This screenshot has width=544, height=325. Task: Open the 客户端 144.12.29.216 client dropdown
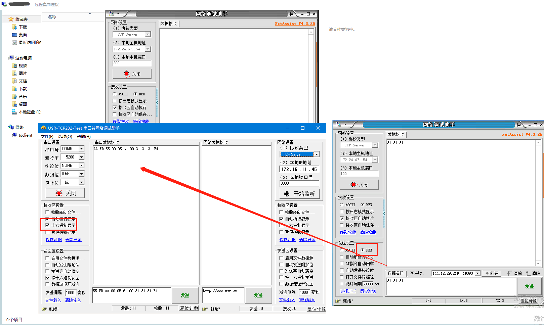pyautogui.click(x=477, y=273)
